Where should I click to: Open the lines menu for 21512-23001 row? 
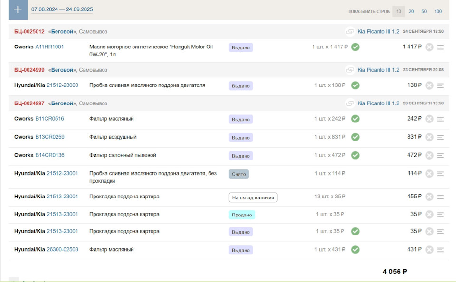440,173
